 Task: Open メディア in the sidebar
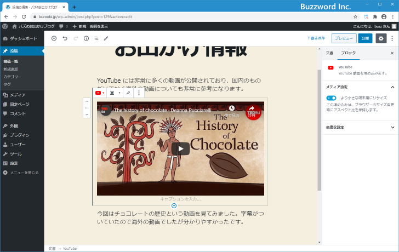(22, 95)
